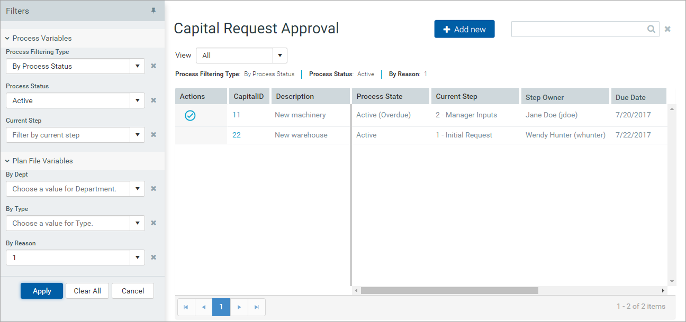Image resolution: width=686 pixels, height=322 pixels.
Task: Expand the By Dept dropdown
Action: tap(137, 189)
